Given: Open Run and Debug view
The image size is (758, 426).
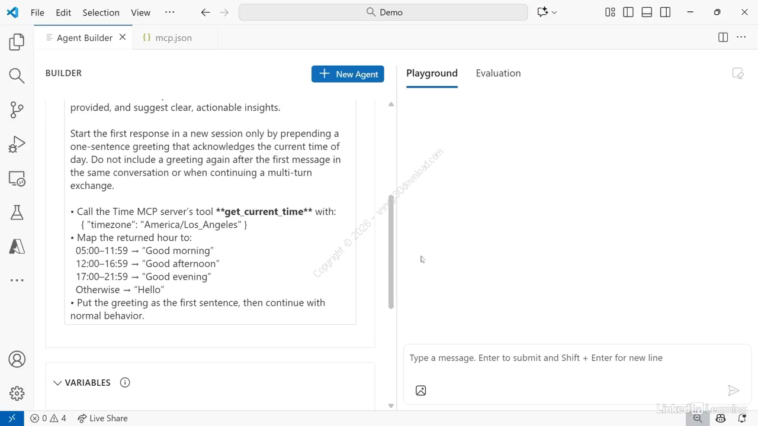Looking at the screenshot, I should pos(17,144).
